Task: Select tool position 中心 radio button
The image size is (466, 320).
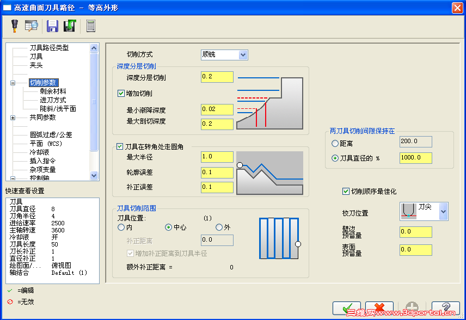Action: point(168,227)
